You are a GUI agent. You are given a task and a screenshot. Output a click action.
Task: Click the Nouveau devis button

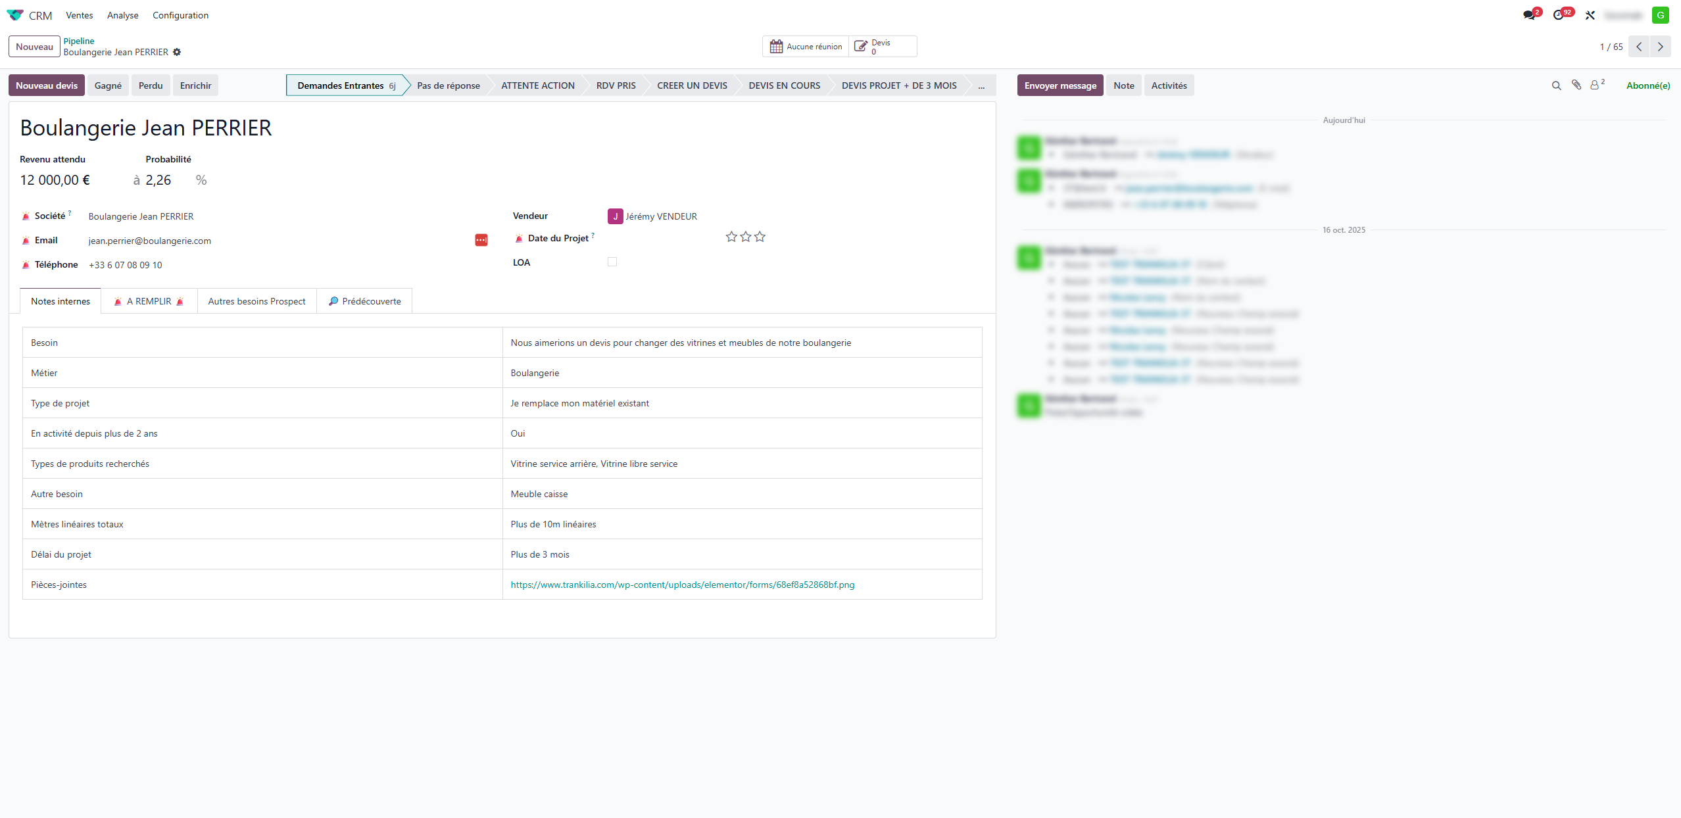click(x=47, y=85)
